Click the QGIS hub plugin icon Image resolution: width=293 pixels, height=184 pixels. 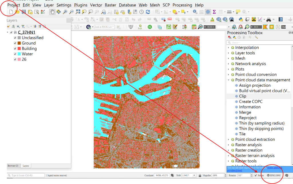[140, 27]
